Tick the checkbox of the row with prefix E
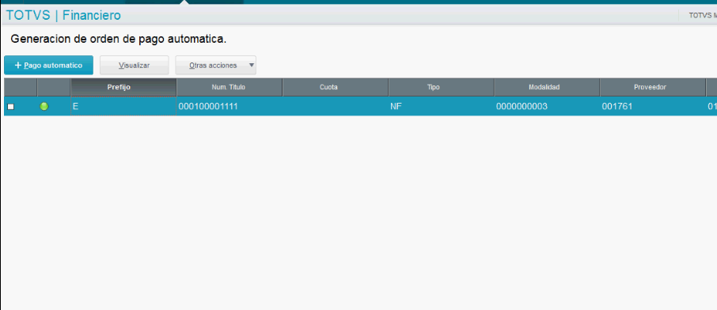The image size is (717, 310). 10,107
